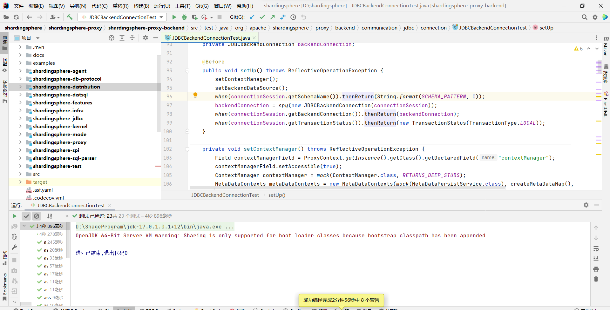Expand the shardingsphere-agent folder

coord(20,71)
